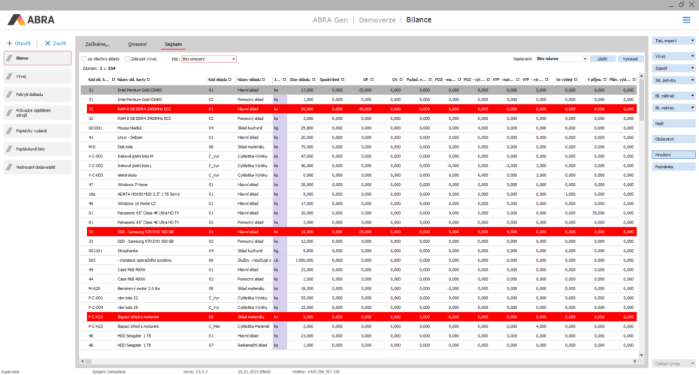Select the 'rám kola 55' row

coord(359,307)
